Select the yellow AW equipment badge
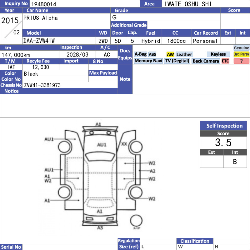 pos(170,54)
